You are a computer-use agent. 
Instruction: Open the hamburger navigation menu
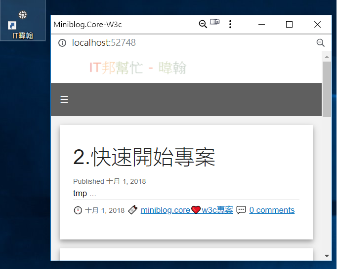(64, 100)
